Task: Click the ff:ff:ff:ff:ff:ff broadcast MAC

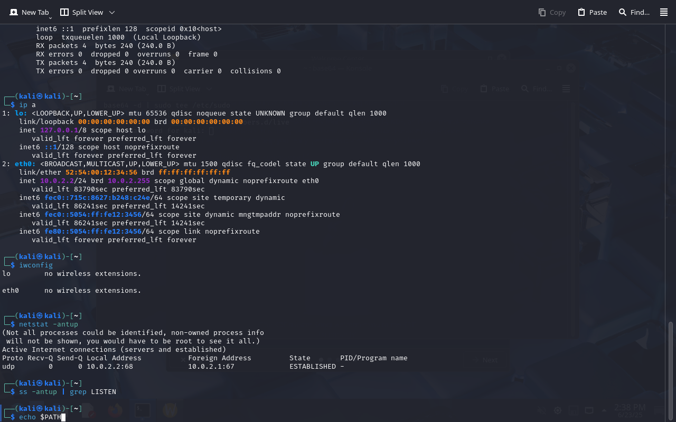Action: [194, 172]
